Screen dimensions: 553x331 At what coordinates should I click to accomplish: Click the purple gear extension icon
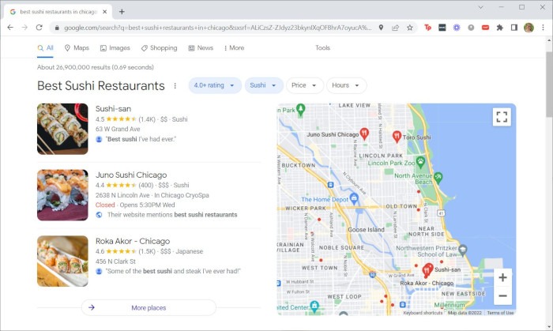pyautogui.click(x=457, y=28)
